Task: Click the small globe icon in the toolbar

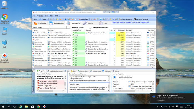Action: (104, 19)
